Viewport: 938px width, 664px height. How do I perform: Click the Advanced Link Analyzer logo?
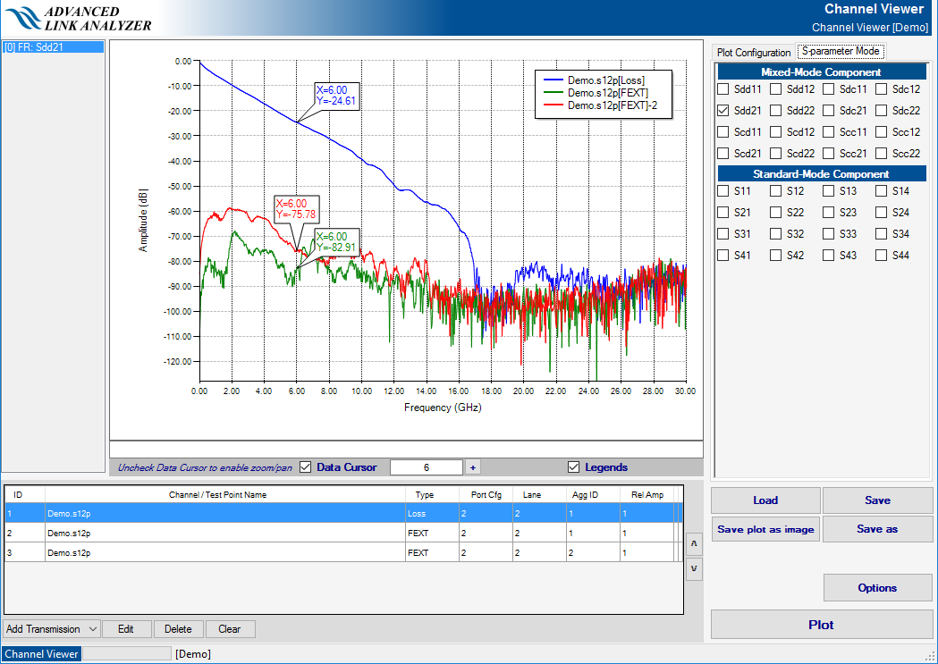pos(77,18)
